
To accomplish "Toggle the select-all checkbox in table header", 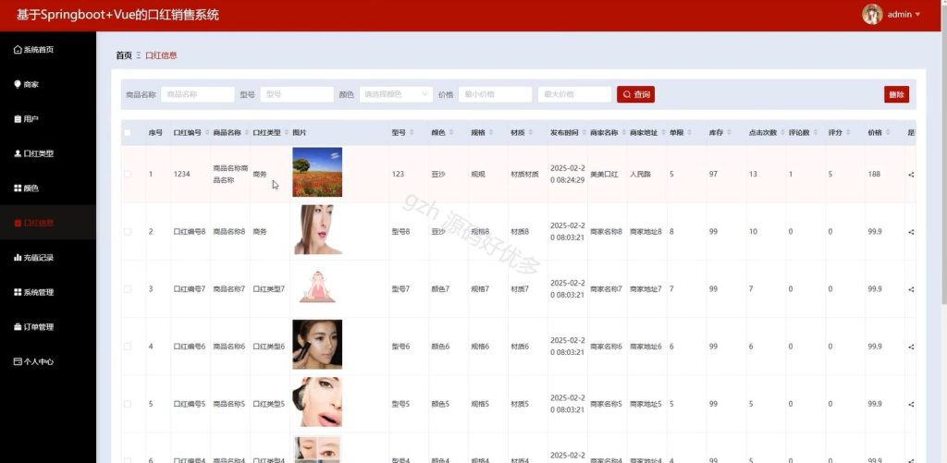I will 128,133.
